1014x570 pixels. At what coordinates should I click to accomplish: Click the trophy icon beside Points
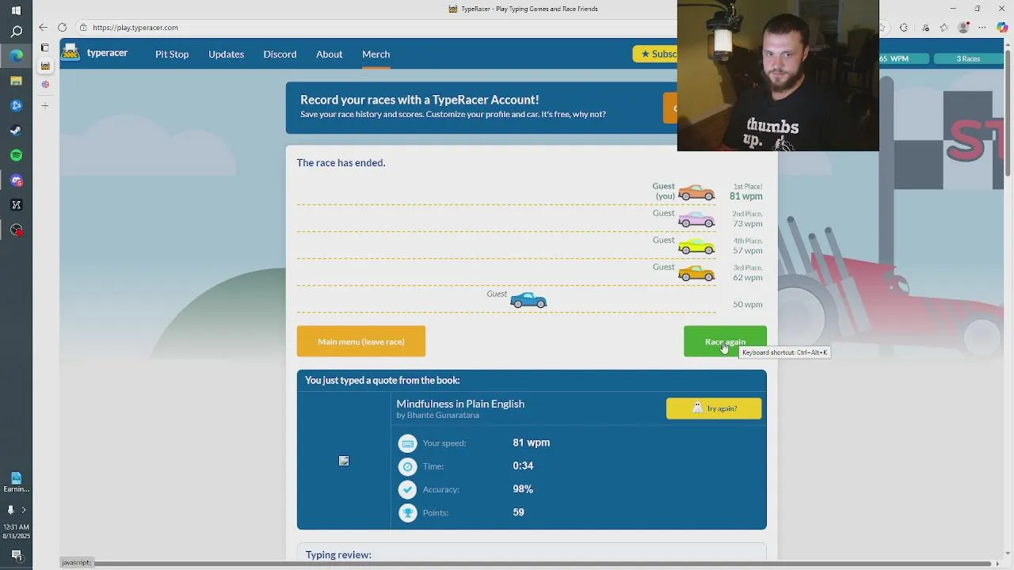(407, 513)
